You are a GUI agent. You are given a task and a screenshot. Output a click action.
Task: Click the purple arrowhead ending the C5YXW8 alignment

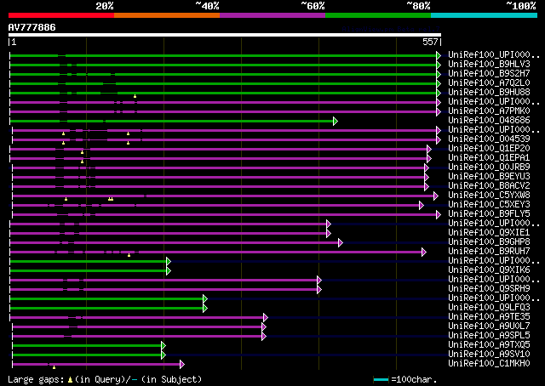[x=436, y=196]
